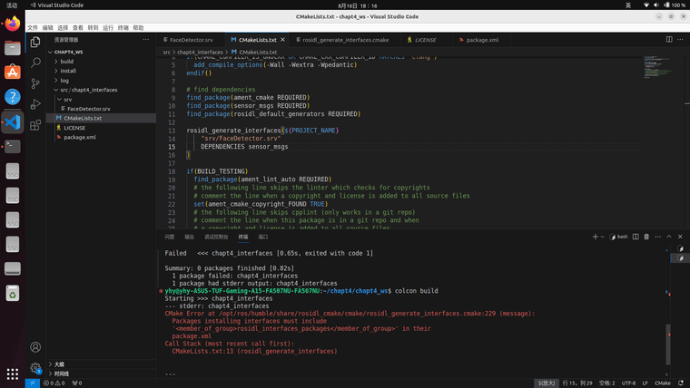The width and height of the screenshot is (690, 388).
Task: Open the Debug Console panel tab
Action: [x=216, y=237]
